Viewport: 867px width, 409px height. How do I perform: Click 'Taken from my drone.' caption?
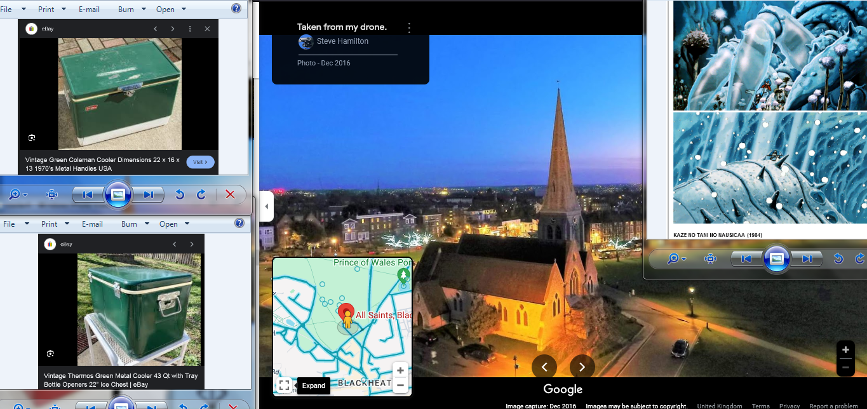342,27
